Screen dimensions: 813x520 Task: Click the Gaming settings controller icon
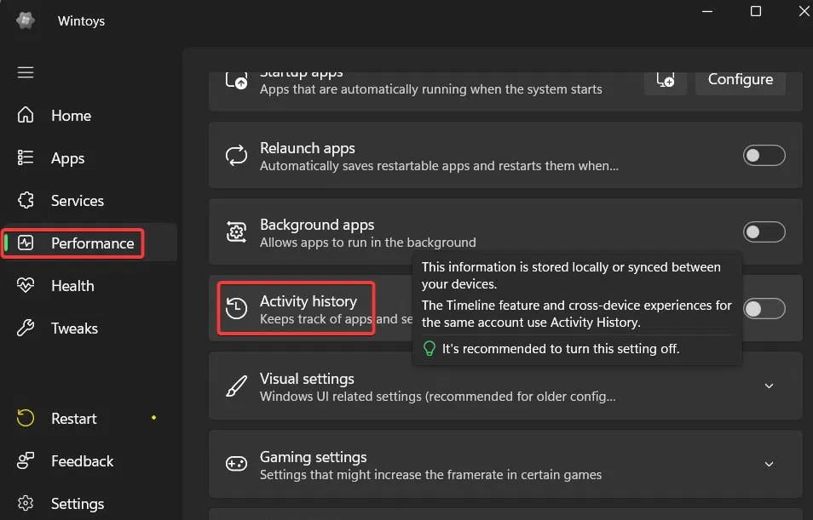236,465
